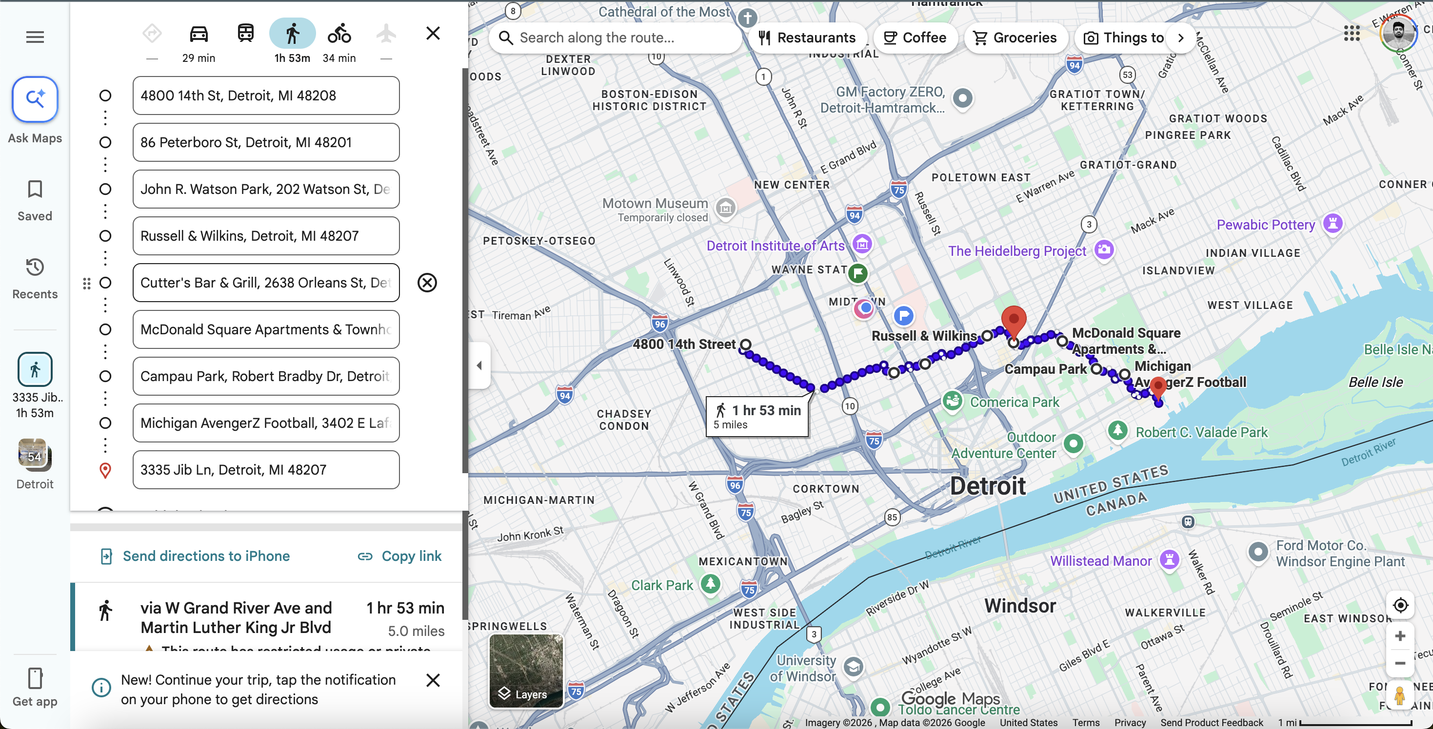1433x729 pixels.
Task: Click the Ask Maps icon
Action: pos(35,99)
